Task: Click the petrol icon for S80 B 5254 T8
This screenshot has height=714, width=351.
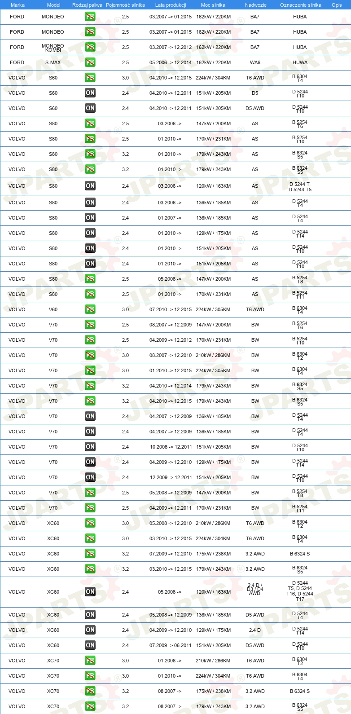Action: coord(90,279)
